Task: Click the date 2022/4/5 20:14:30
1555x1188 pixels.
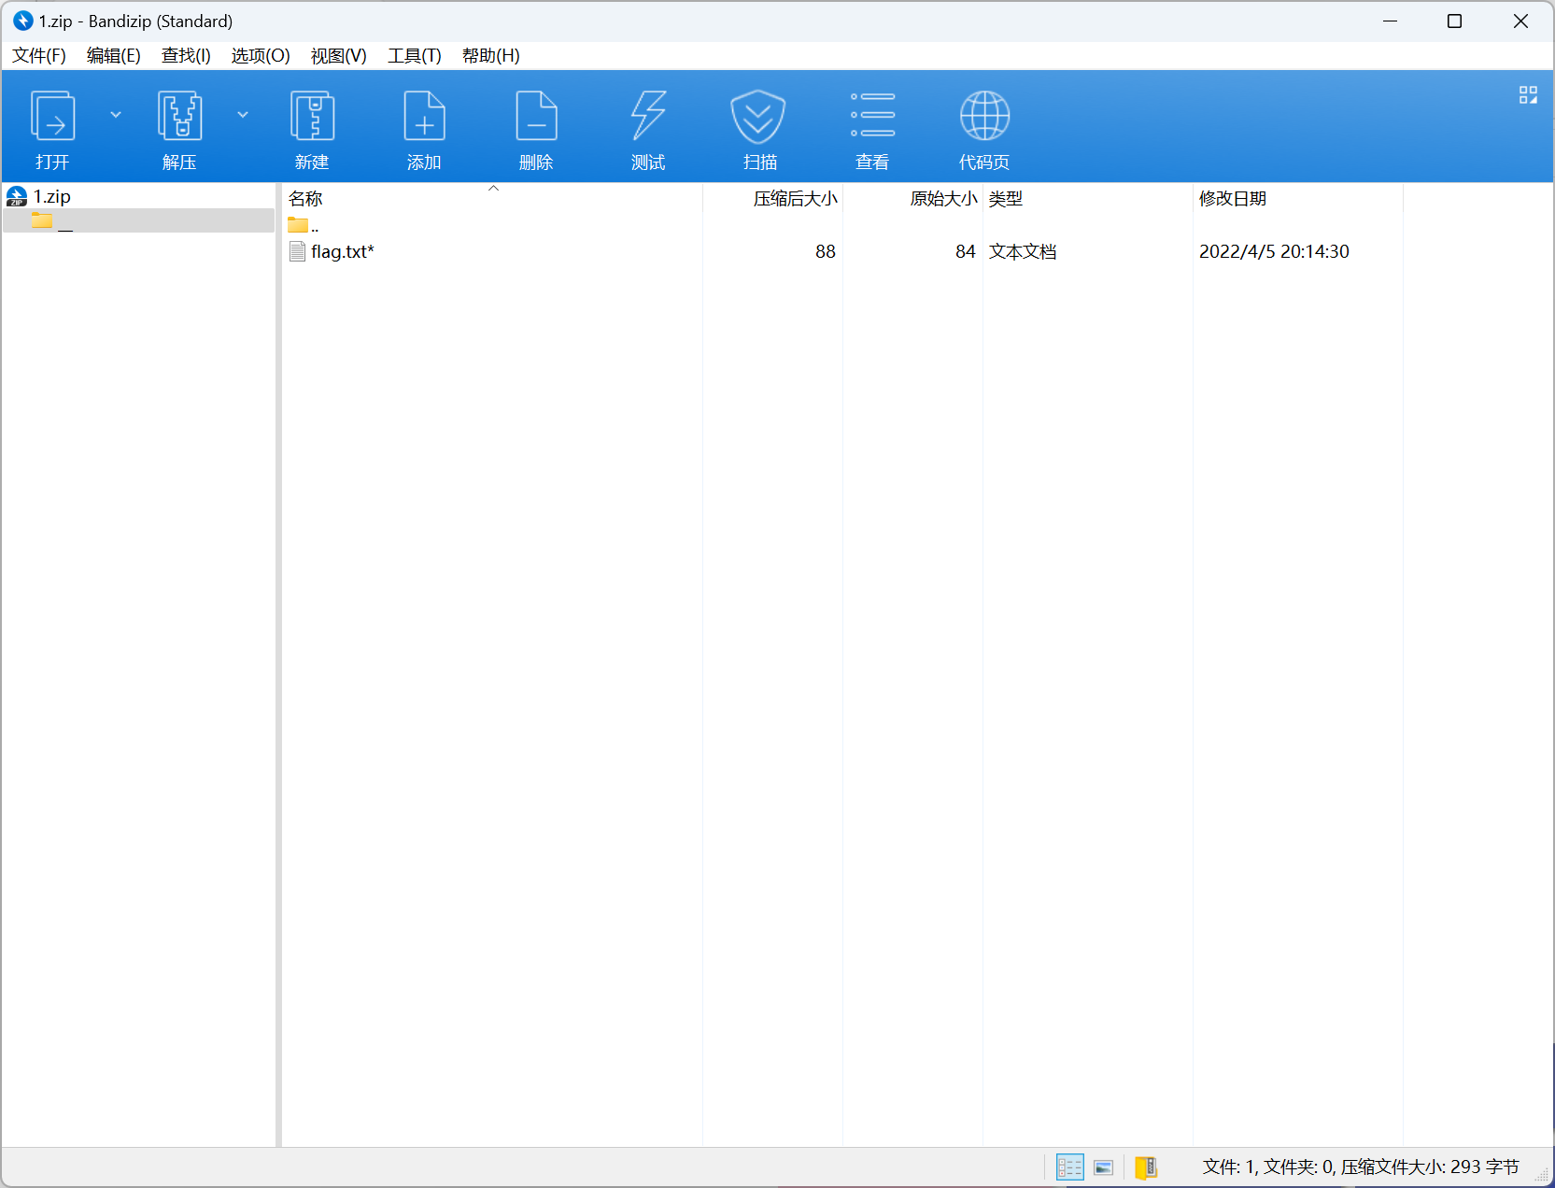Action: [x=1274, y=252]
